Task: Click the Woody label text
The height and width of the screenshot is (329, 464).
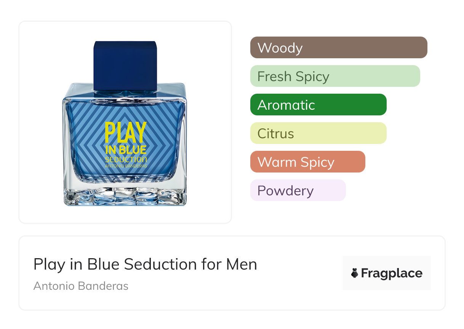Action: (280, 48)
